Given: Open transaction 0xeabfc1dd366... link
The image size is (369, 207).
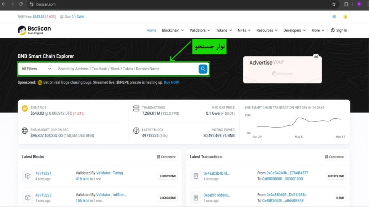Looking at the screenshot, I should (217, 195).
